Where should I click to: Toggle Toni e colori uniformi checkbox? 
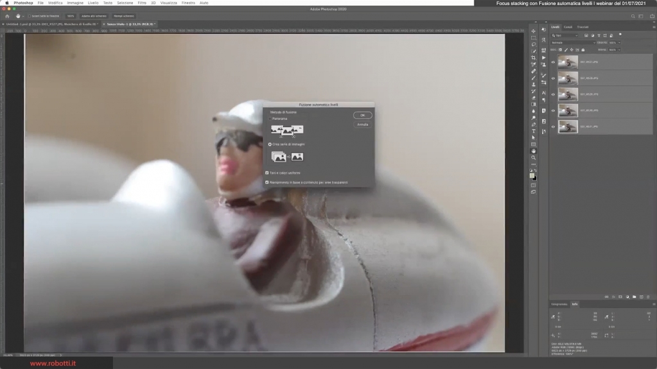click(x=267, y=173)
